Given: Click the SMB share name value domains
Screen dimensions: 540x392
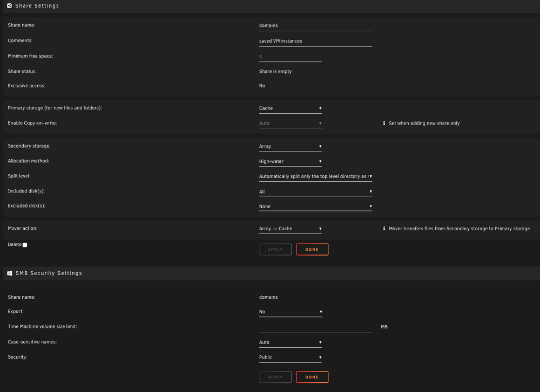Looking at the screenshot, I should (268, 297).
